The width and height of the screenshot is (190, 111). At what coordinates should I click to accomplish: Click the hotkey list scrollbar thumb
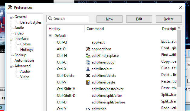[179, 59]
